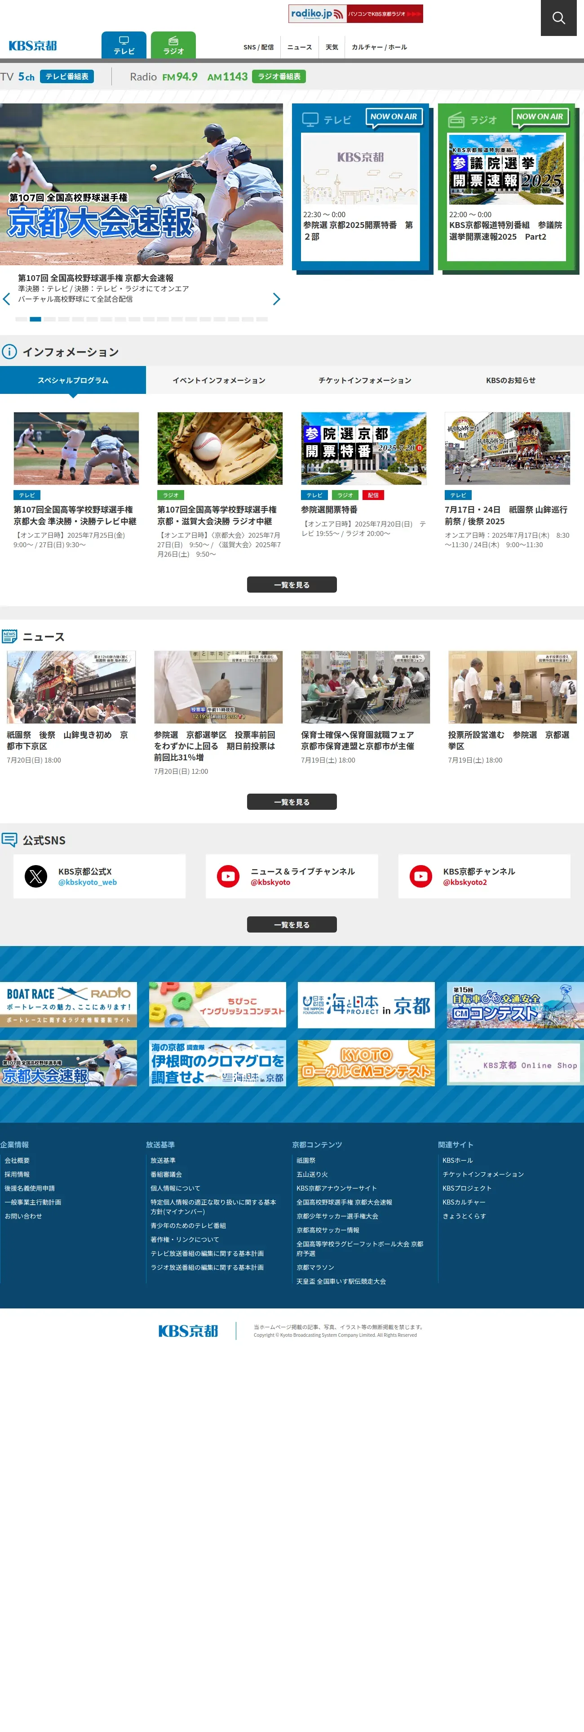584x1732 pixels.
Task: Open the radiko.jp banner
Action: click(355, 13)
